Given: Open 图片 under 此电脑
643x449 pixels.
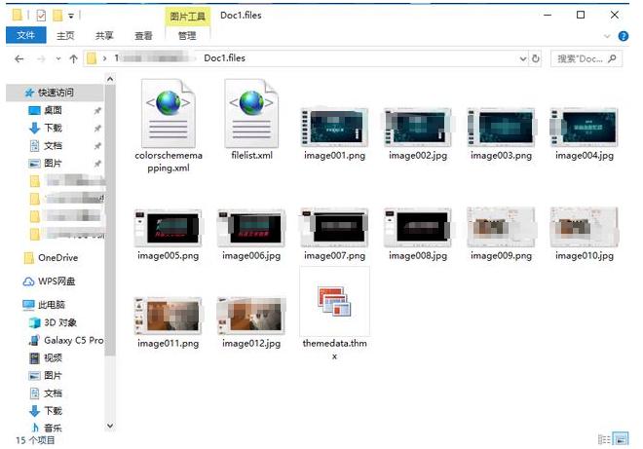Looking at the screenshot, I should (x=53, y=376).
